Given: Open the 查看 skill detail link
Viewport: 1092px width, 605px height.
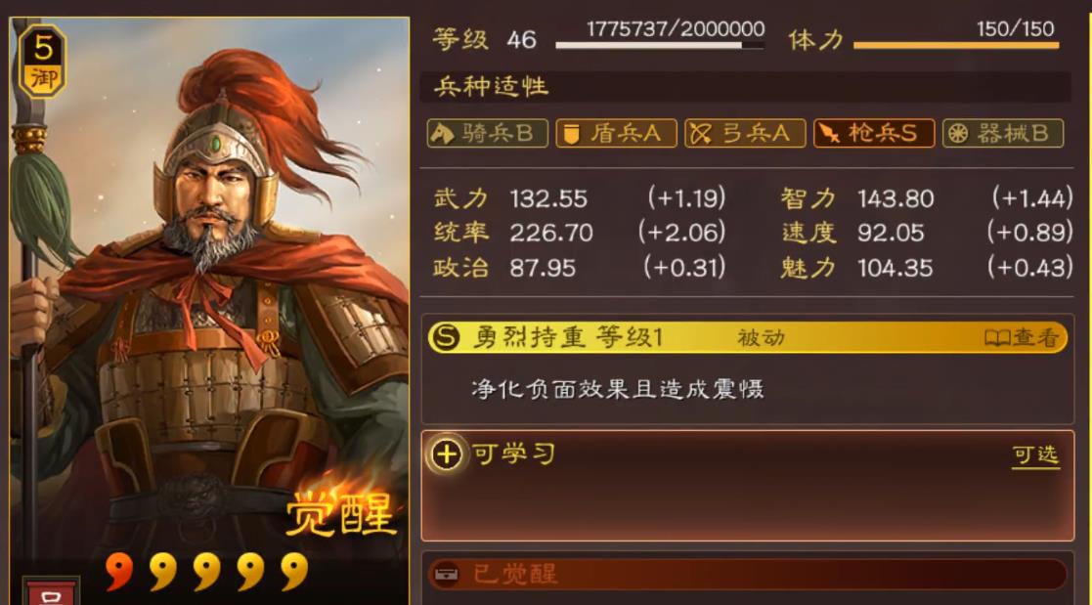Looking at the screenshot, I should tap(1022, 337).
